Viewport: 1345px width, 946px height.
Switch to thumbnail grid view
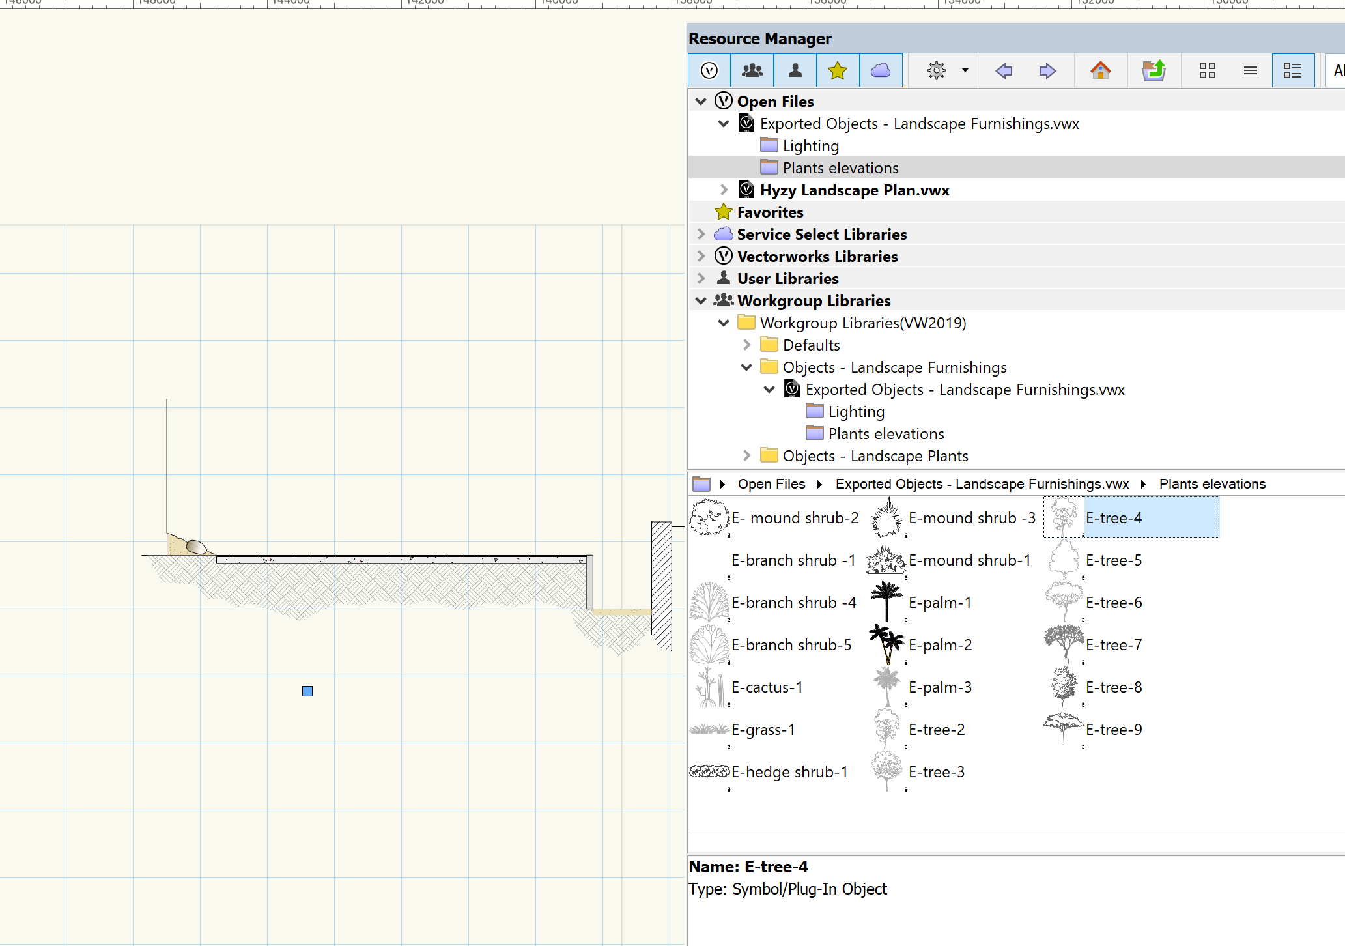click(1208, 70)
